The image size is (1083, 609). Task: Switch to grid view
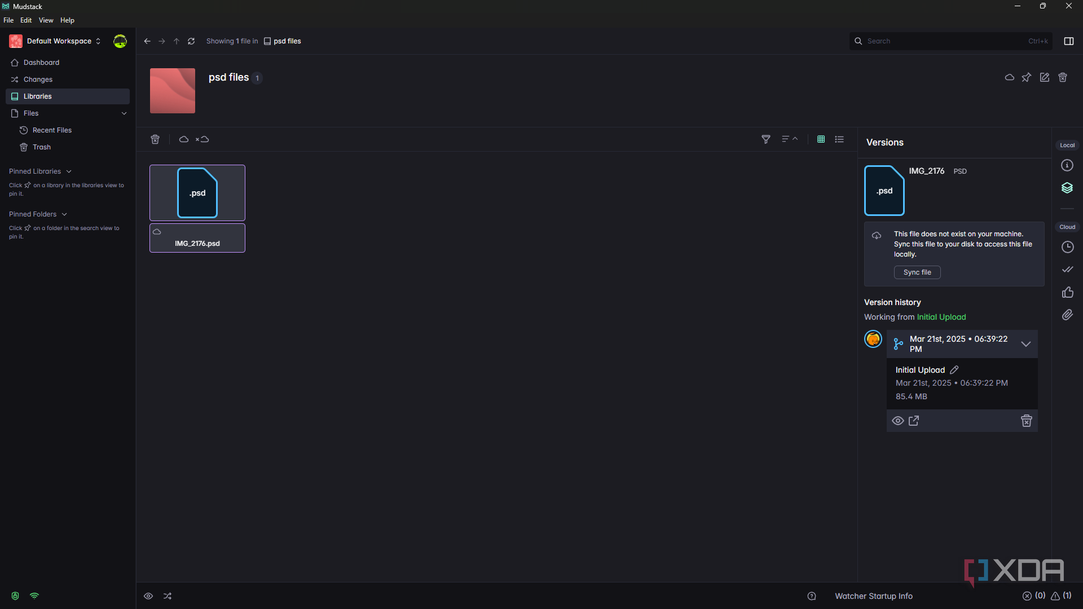coord(821,139)
